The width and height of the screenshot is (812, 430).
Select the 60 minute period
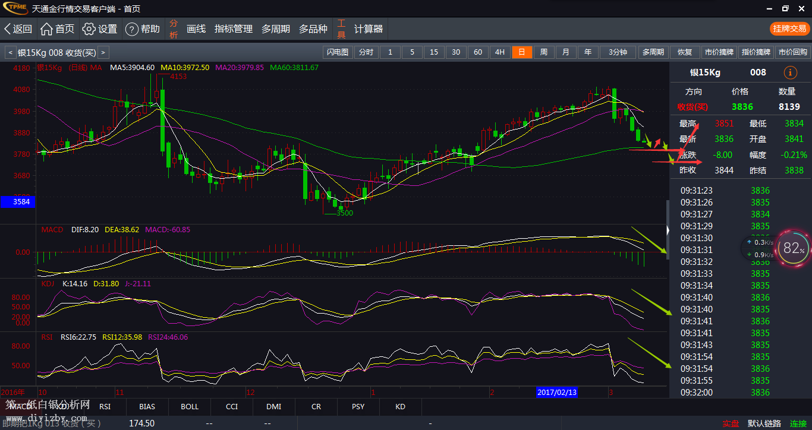coord(478,52)
